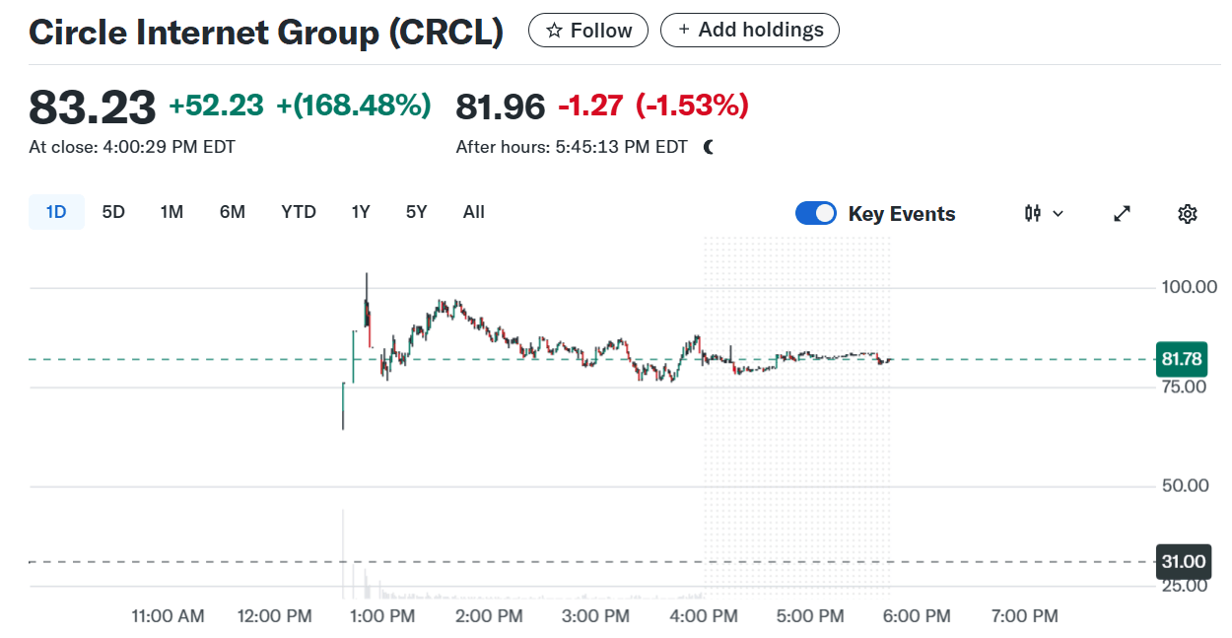Click the 31.00 previous close label
Viewport: 1232px width, 638px height.
[x=1182, y=562]
